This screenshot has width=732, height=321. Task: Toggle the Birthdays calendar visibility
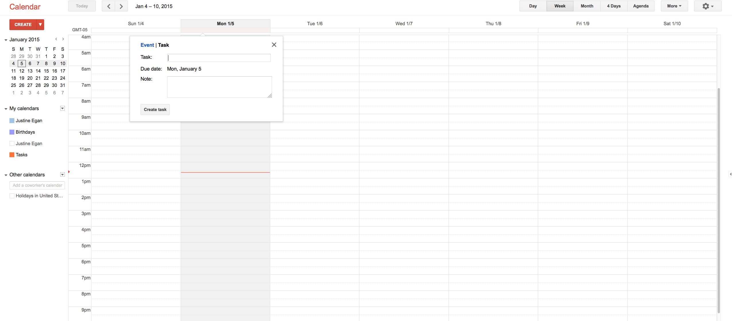point(12,132)
